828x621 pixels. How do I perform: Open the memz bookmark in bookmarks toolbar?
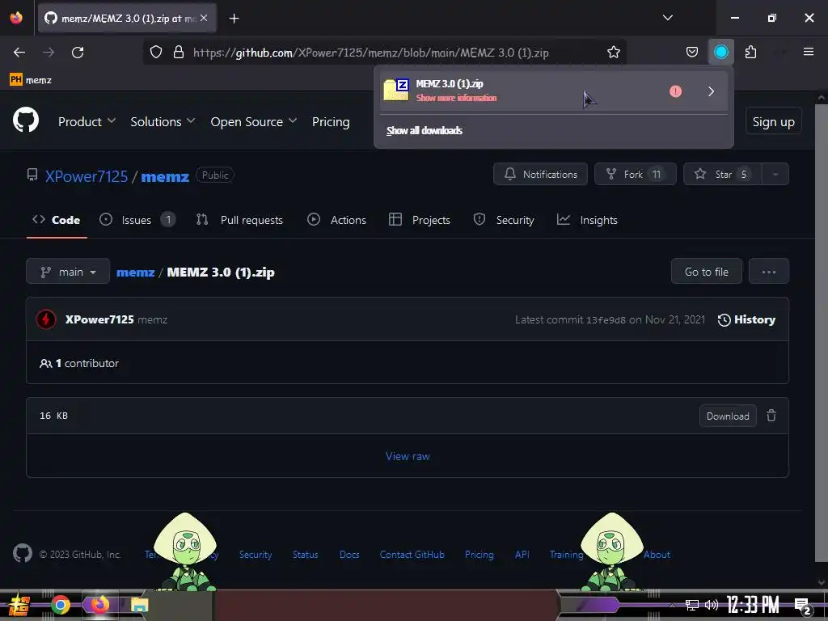click(x=31, y=80)
